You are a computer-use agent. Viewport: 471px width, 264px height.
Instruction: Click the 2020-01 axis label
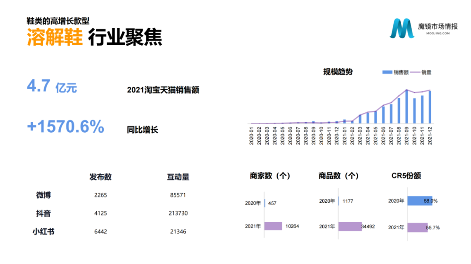point(252,136)
